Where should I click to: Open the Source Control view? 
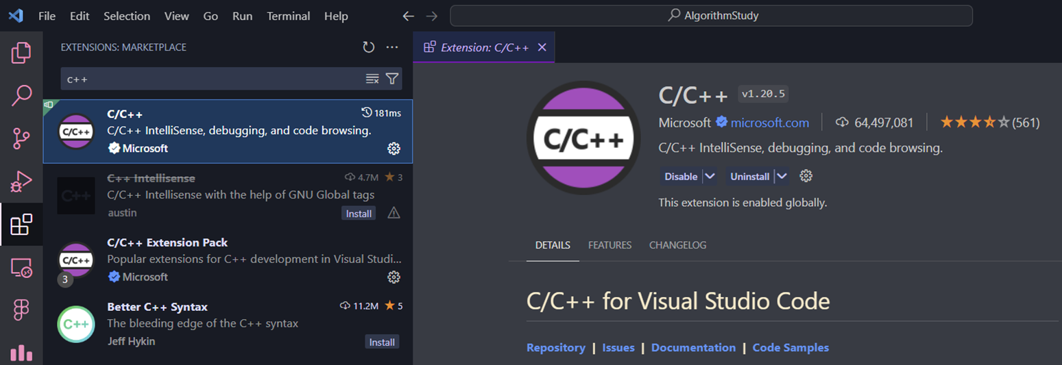(21, 139)
